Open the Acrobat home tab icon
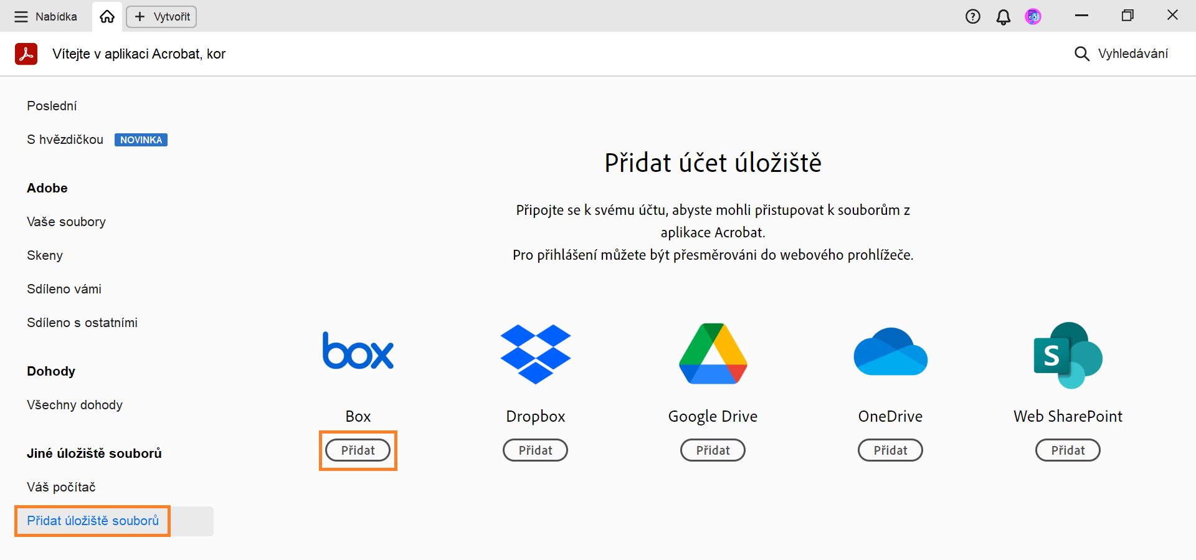This screenshot has height=560, width=1196. click(x=106, y=16)
